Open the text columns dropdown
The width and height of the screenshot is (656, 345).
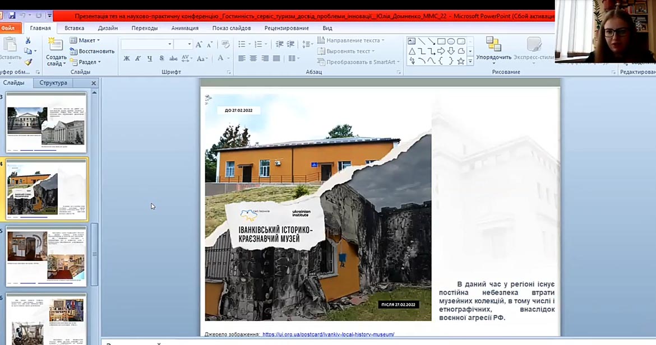pos(294,58)
